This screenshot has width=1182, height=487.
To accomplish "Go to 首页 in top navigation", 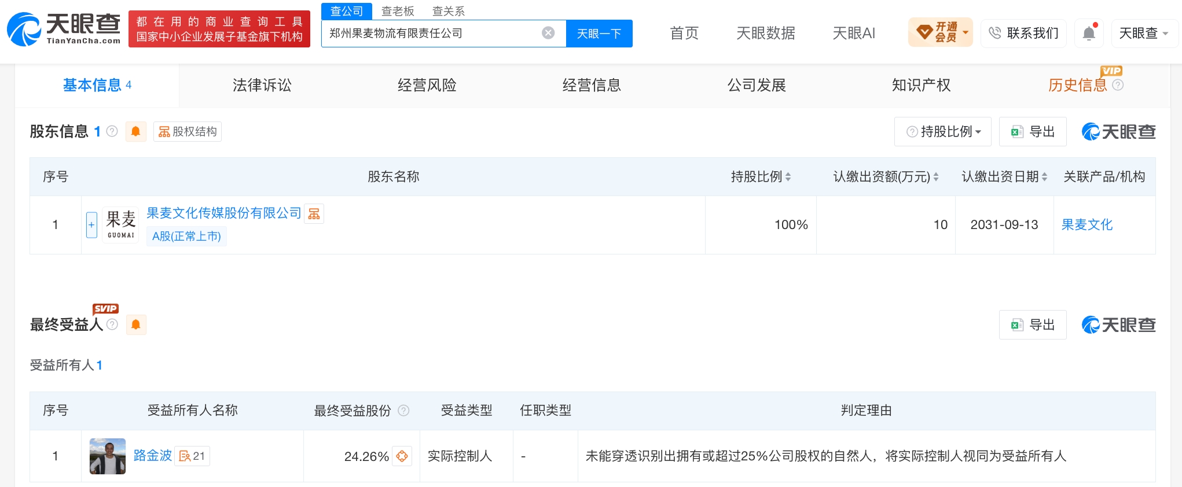I will tap(684, 33).
